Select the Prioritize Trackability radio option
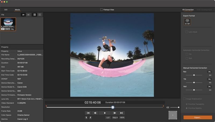This screenshot has height=122, width=215. click(187, 104)
